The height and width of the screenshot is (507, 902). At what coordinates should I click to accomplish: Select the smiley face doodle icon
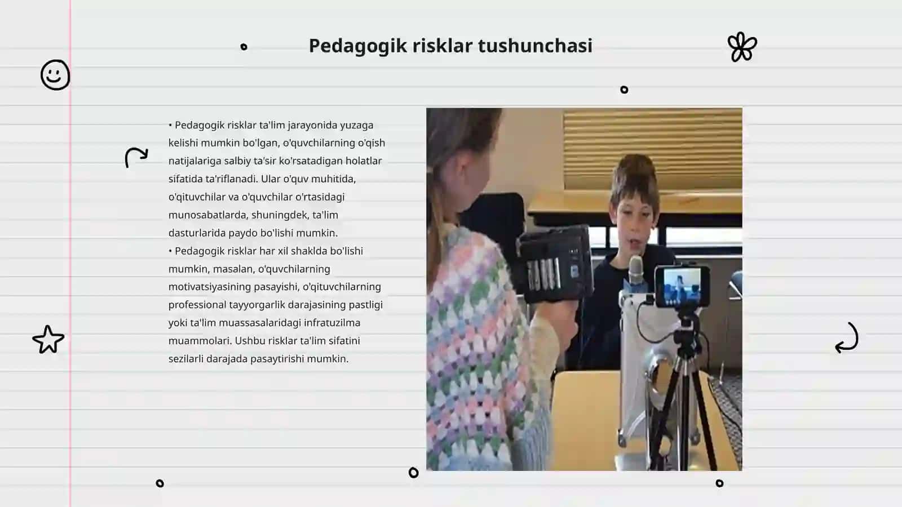click(x=55, y=75)
